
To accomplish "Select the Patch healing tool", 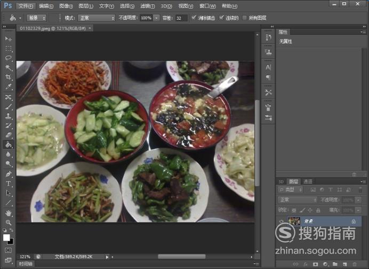I will [x=9, y=97].
